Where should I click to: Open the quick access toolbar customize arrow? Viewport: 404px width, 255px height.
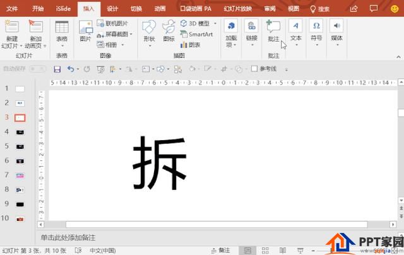286,69
